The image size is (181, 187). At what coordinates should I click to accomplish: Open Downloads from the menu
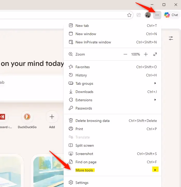(x=112, y=92)
